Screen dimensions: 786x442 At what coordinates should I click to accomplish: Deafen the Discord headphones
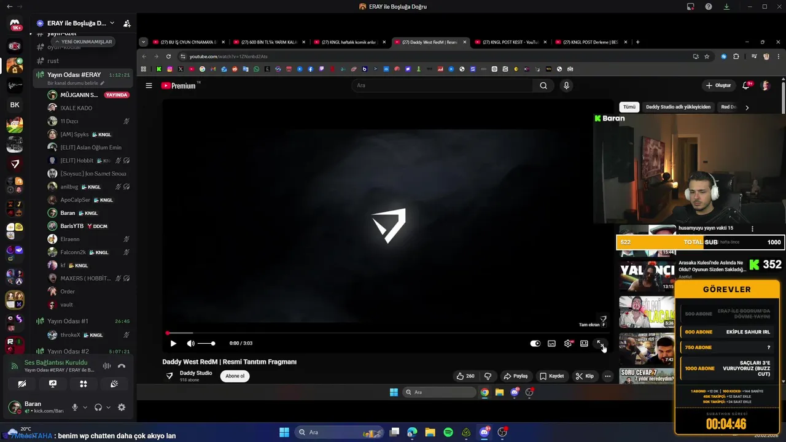click(98, 407)
